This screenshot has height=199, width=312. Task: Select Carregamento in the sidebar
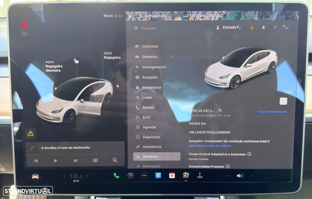point(151,67)
